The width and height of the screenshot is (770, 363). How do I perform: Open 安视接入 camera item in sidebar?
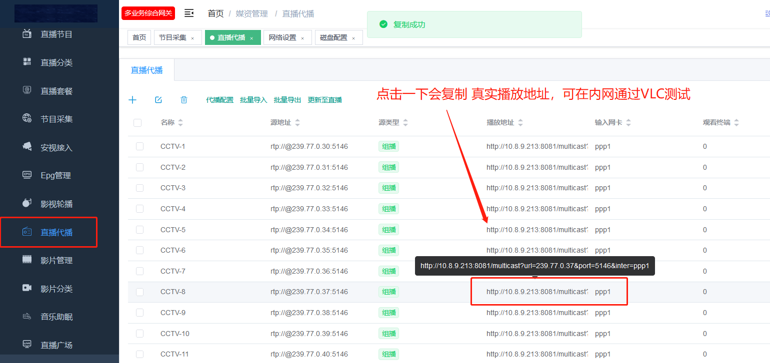(56, 148)
